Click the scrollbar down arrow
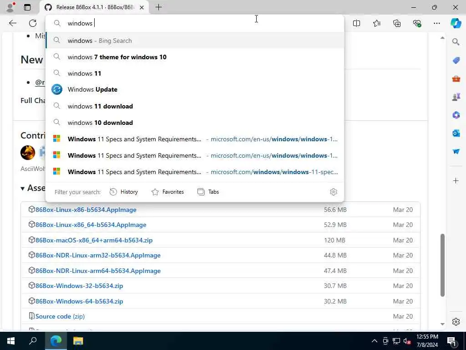 [442, 324]
